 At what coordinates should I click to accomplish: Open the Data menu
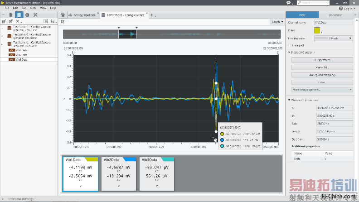pyautogui.click(x=33, y=8)
